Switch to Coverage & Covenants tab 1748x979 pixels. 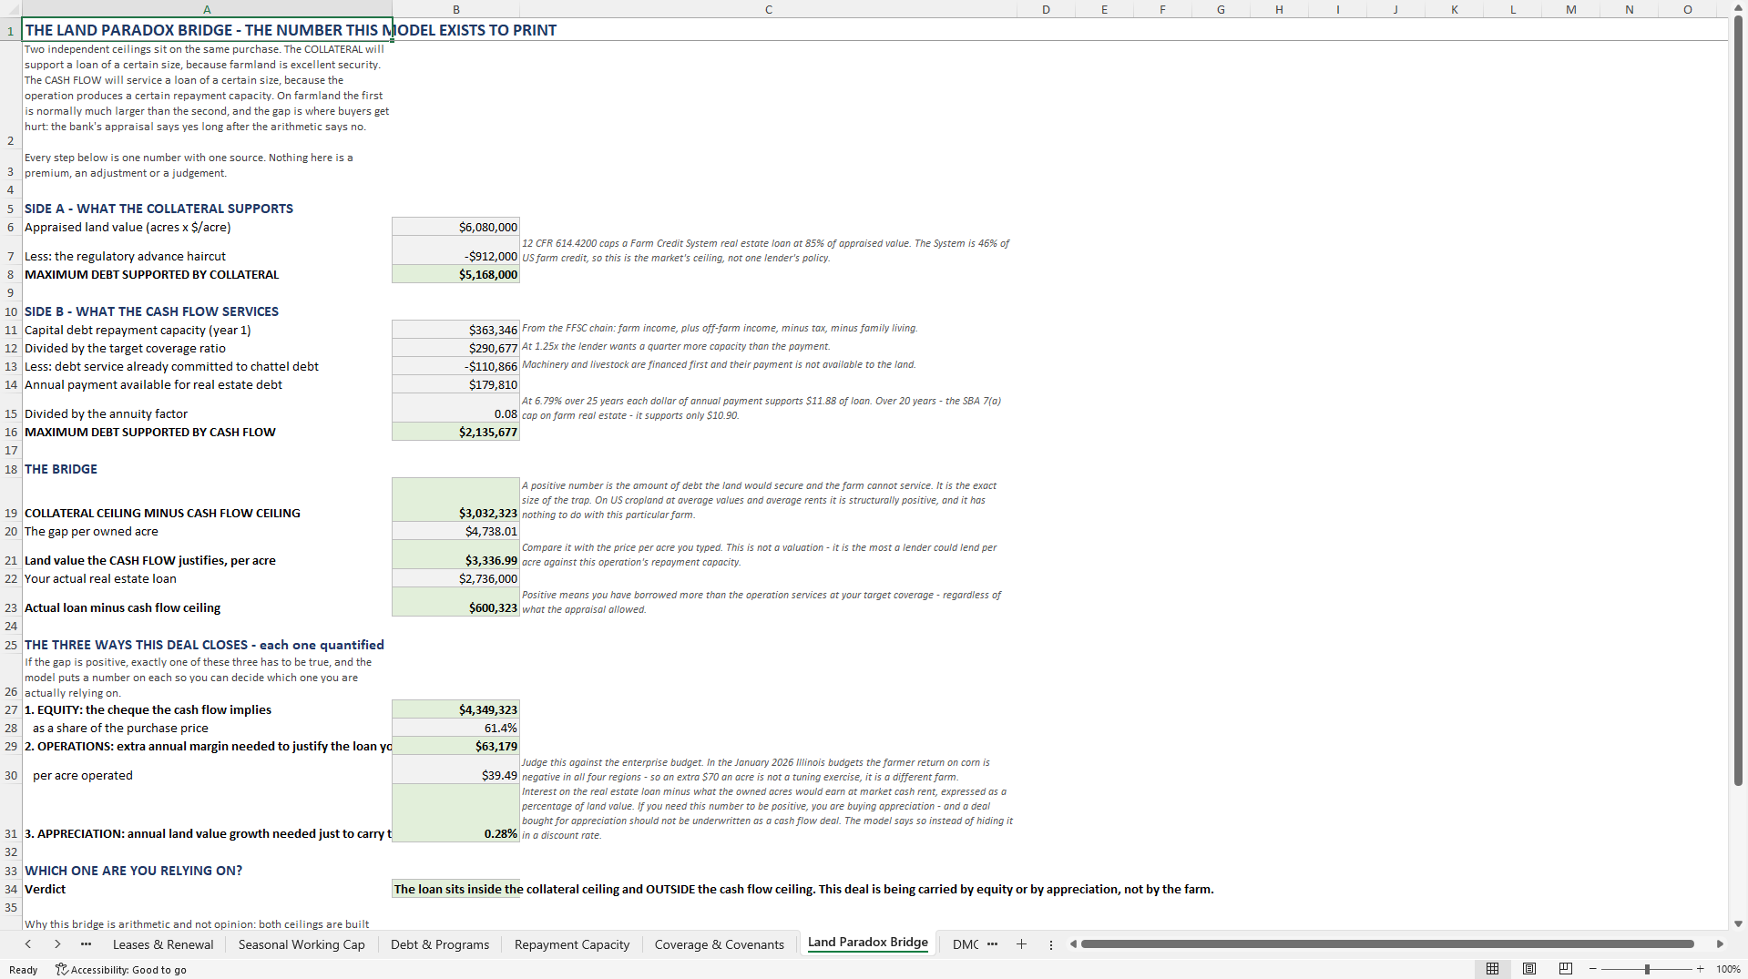(720, 944)
